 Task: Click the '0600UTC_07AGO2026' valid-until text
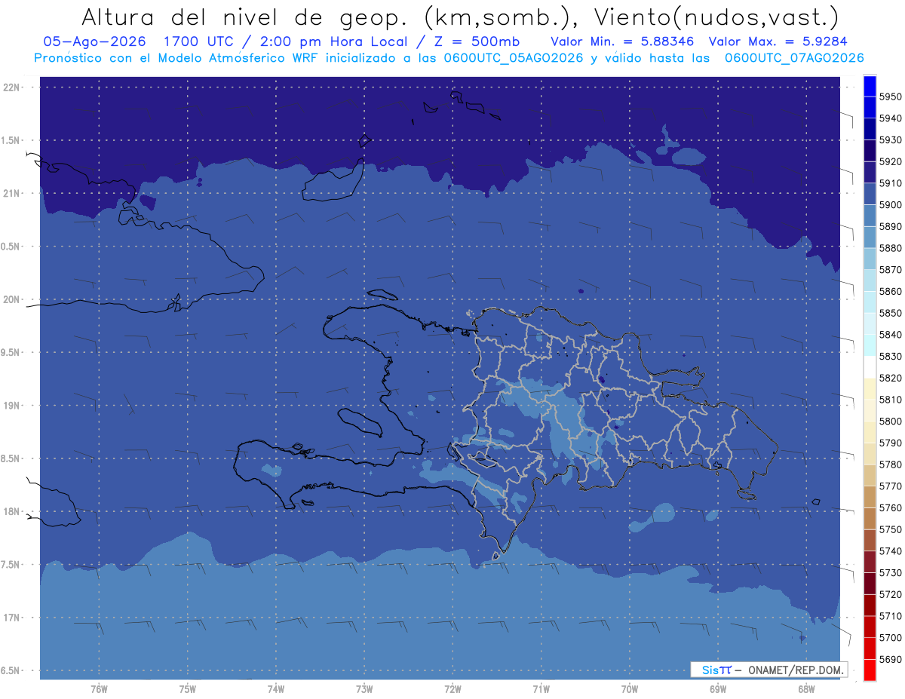pos(794,58)
